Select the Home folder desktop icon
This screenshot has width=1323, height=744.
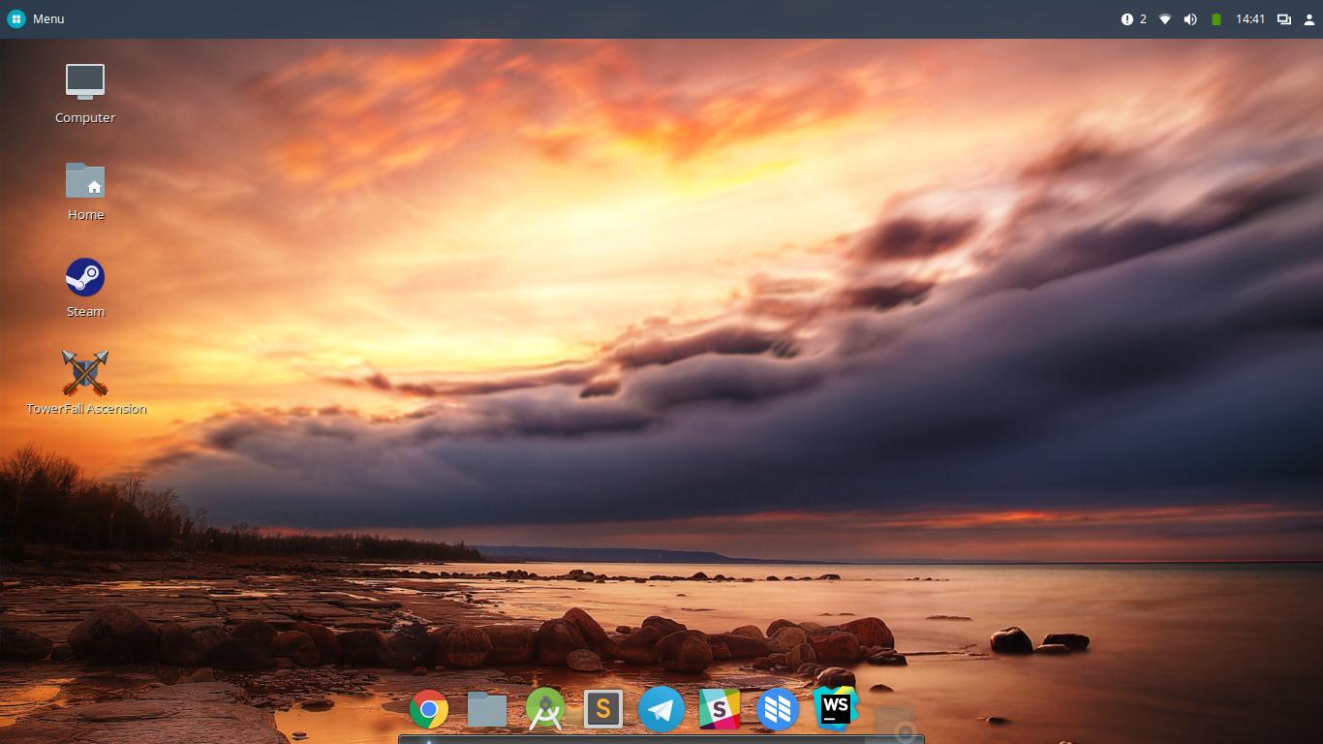point(85,191)
